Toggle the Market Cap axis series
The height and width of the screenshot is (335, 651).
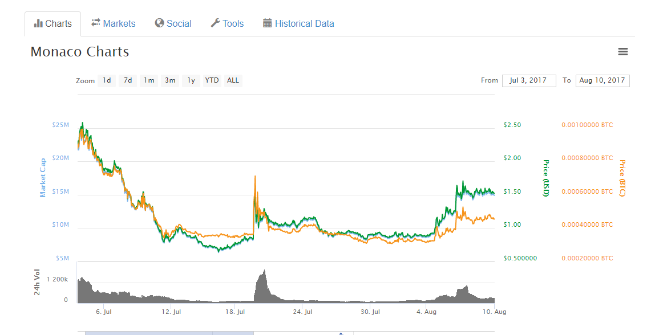coord(43,177)
